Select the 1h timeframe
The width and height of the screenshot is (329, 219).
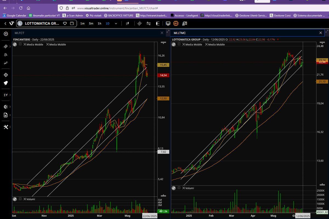click(100, 24)
